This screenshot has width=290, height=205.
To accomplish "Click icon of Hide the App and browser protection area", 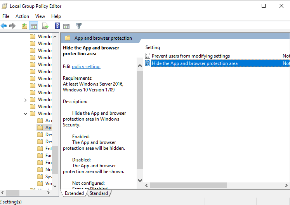I will click(148, 63).
